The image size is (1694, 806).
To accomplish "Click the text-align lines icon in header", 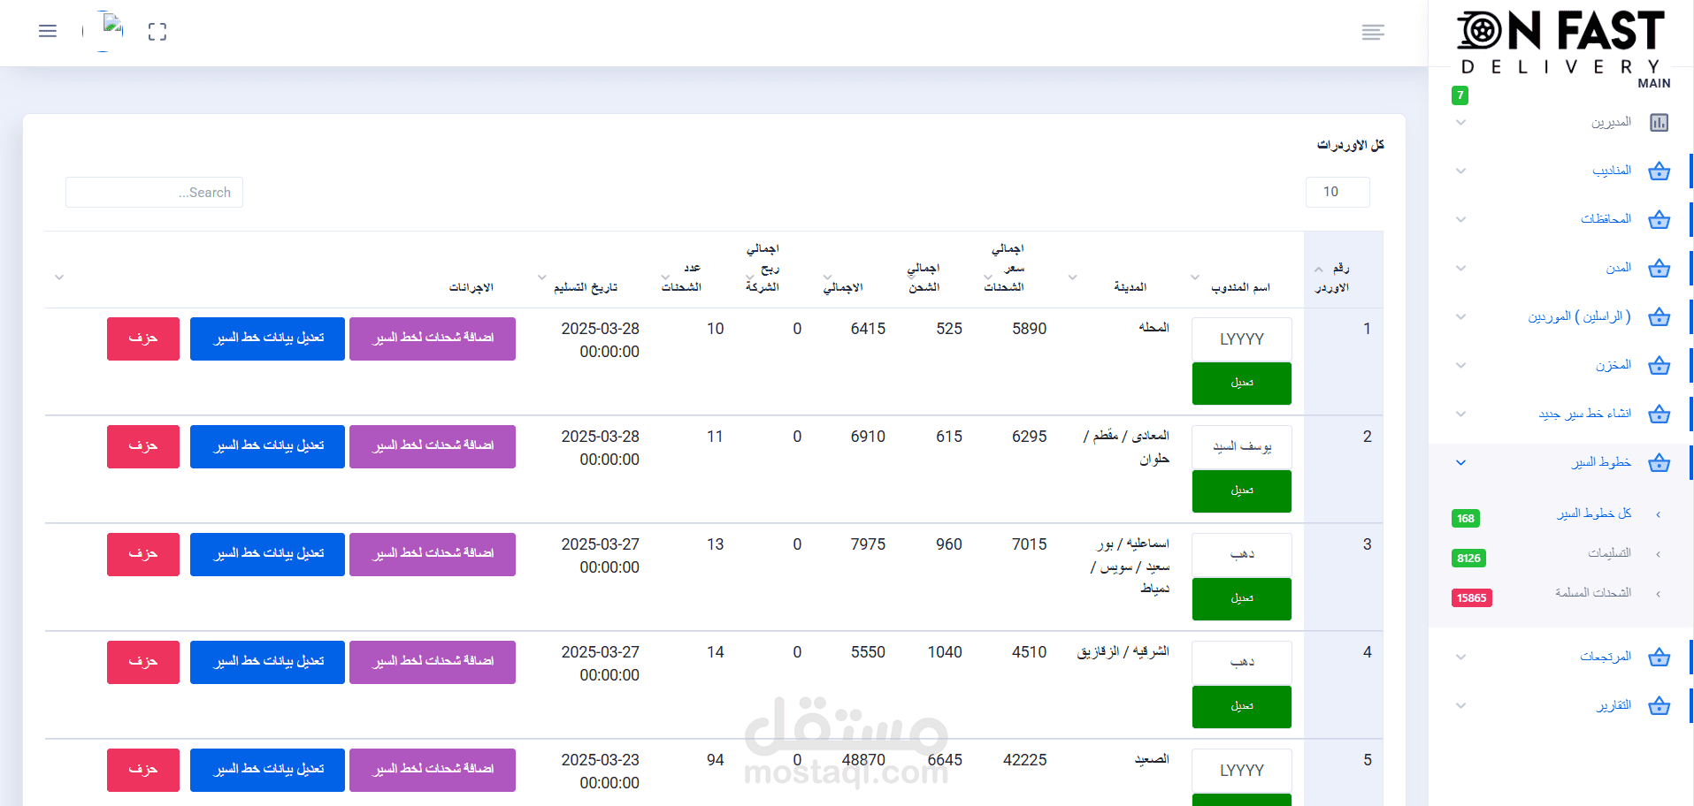I will (1373, 33).
